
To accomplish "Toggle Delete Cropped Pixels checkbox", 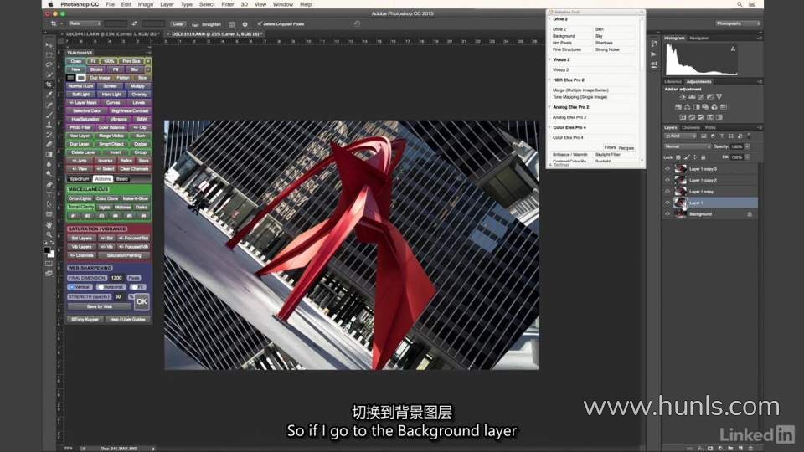I will (260, 23).
